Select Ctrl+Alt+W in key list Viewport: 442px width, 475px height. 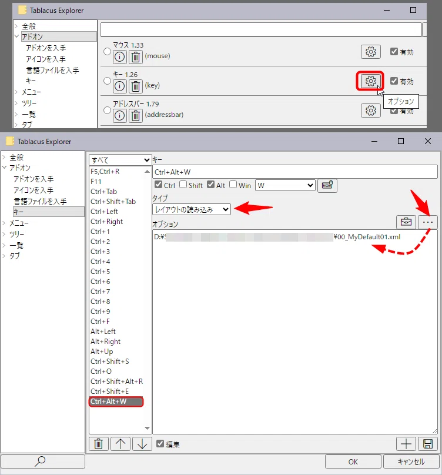[116, 402]
